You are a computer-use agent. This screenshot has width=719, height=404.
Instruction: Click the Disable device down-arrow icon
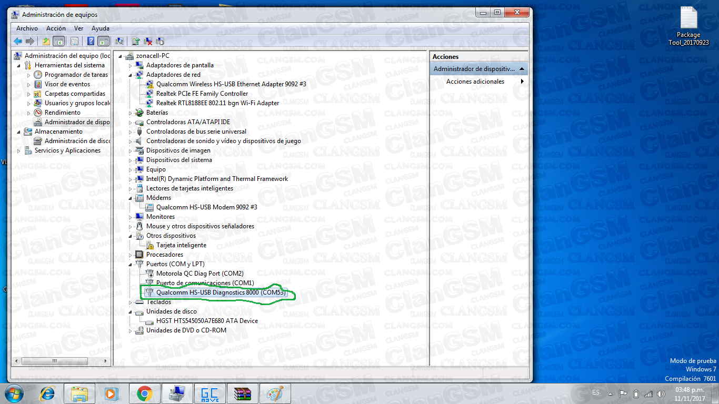point(160,41)
